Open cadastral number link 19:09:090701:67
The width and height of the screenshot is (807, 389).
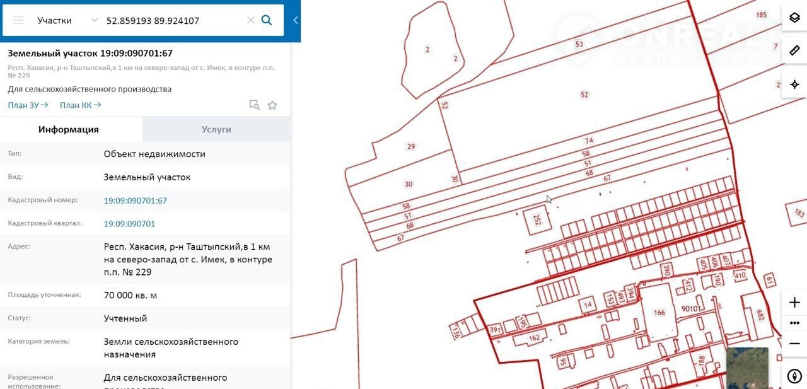[x=135, y=200]
